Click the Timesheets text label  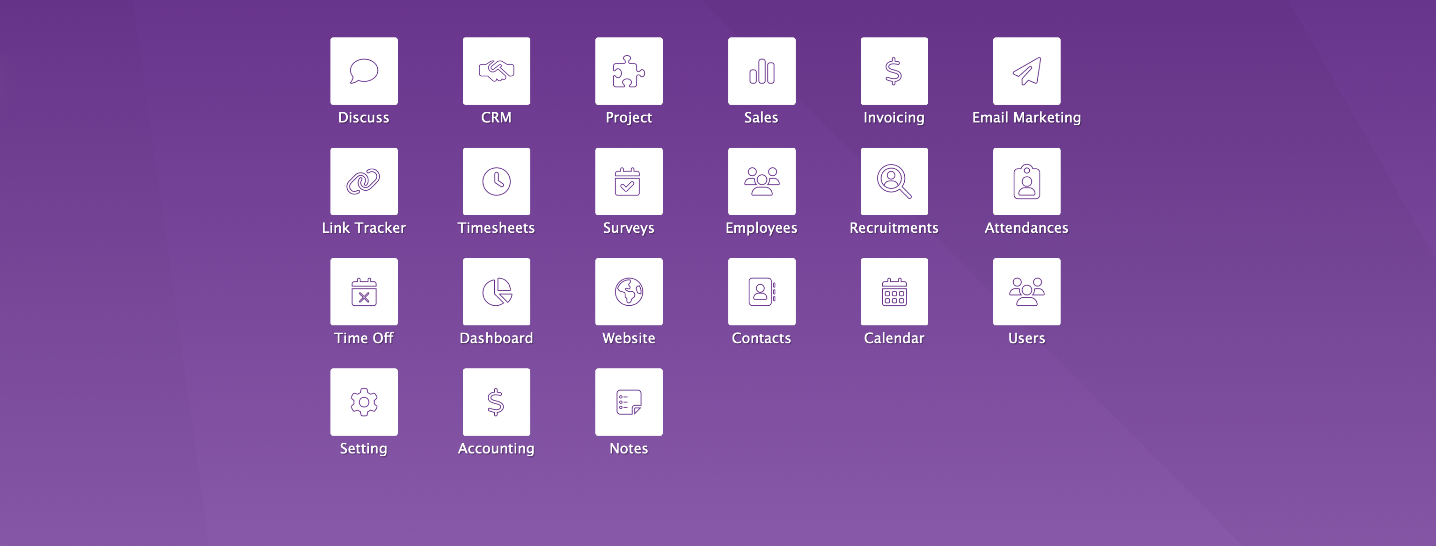[496, 228]
